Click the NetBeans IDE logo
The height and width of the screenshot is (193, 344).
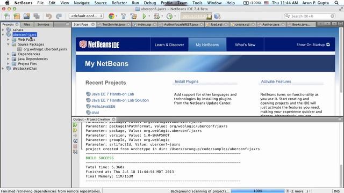click(99, 44)
